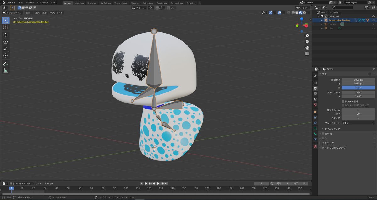Open the Object Constraints properties tab

click(x=315, y=123)
